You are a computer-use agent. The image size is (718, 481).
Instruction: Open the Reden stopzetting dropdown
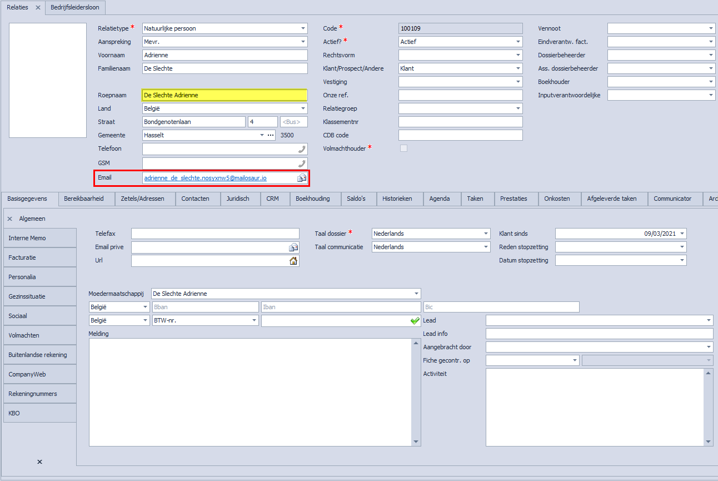[x=683, y=247]
